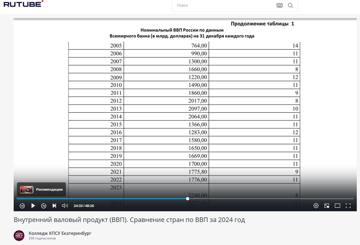360x245 pixels.
Task: Click the video title text
Action: point(129,220)
